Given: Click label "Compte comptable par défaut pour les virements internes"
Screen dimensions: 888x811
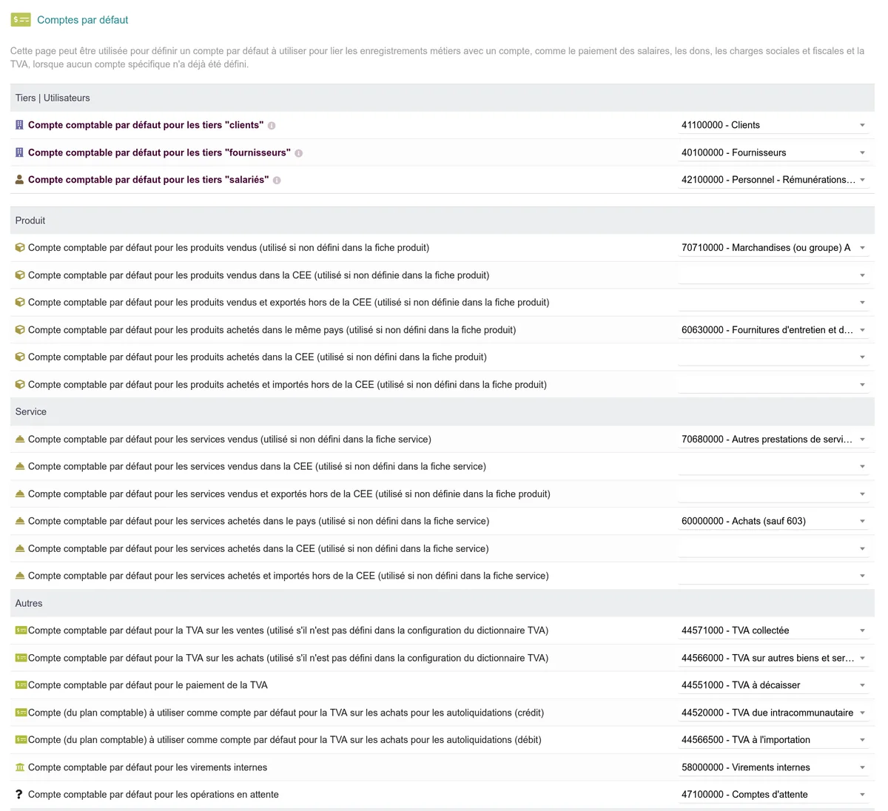Looking at the screenshot, I should coord(147,767).
